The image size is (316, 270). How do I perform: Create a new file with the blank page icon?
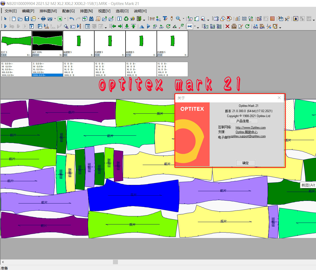coord(13,19)
